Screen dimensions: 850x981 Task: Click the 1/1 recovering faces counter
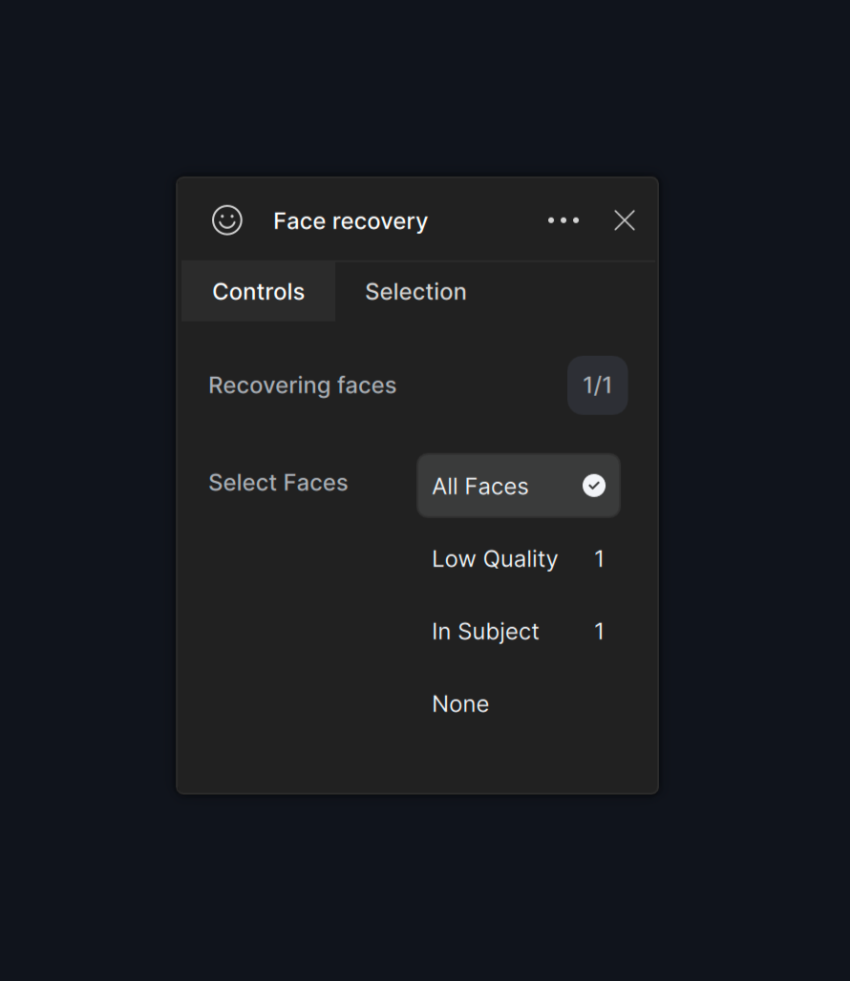597,386
